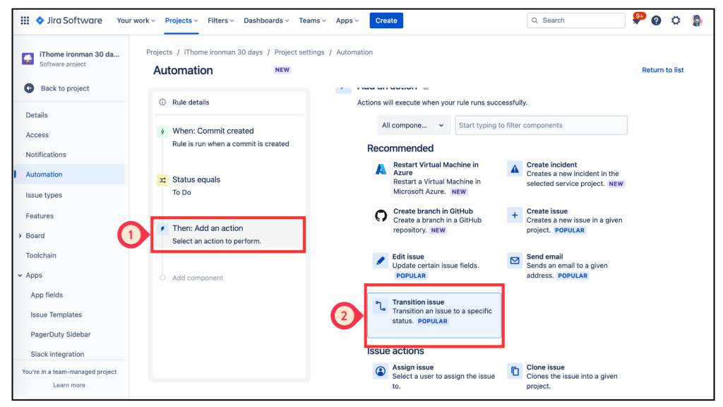Click the Edit issue pencil icon

[381, 261]
